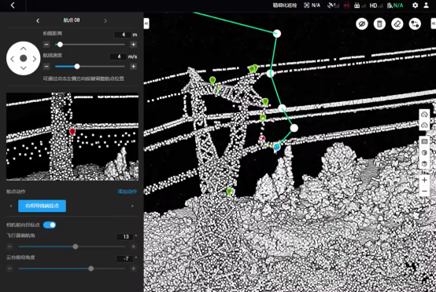Select the topmost white waypoint on the route
436x292 pixels.
point(277,34)
